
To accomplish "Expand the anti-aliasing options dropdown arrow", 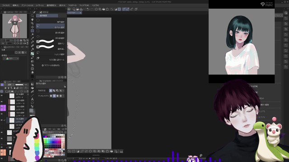I will tap(63, 96).
